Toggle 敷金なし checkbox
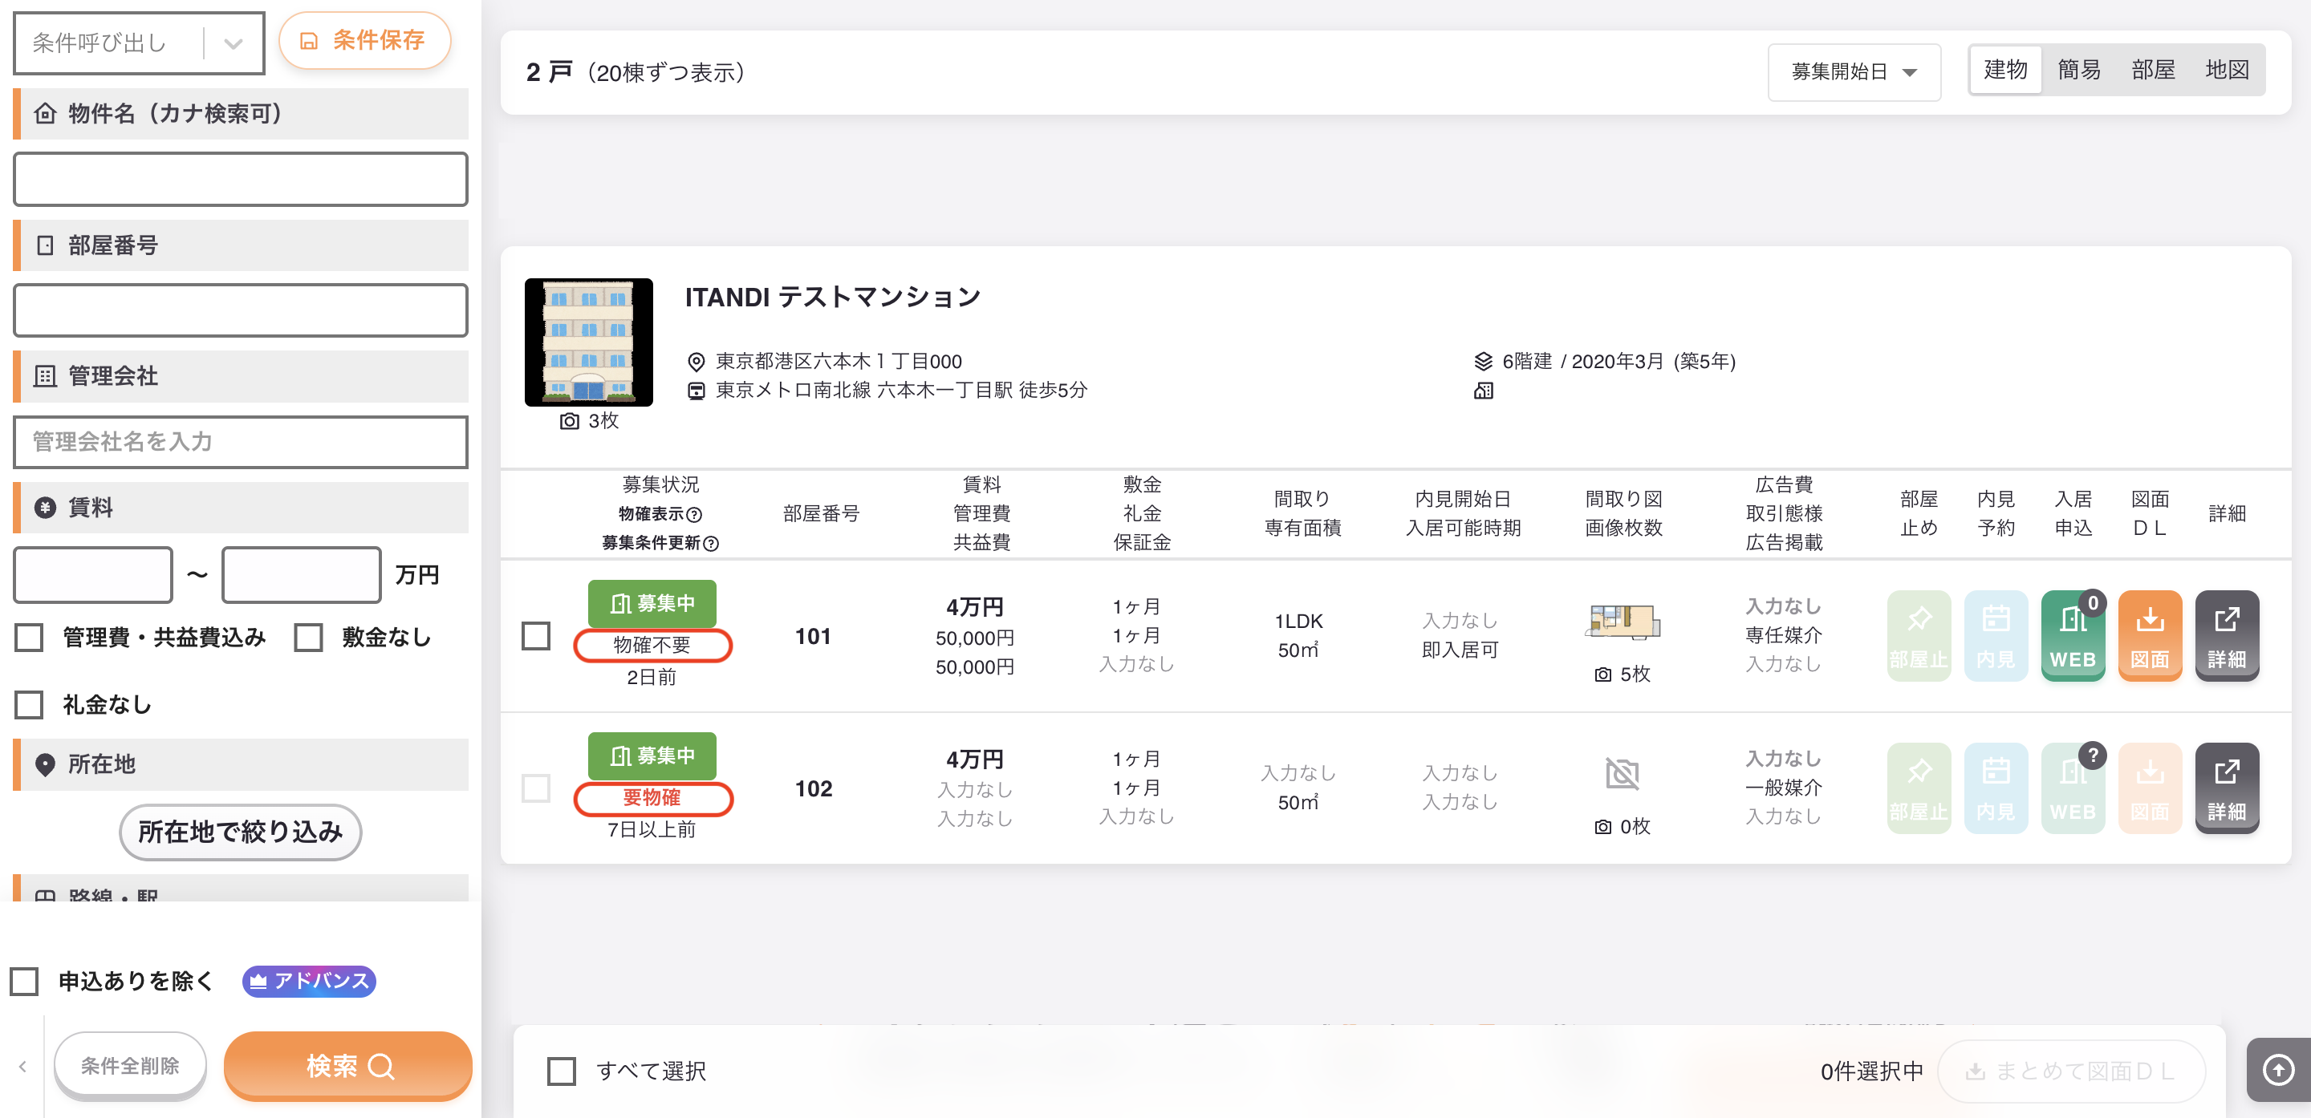The height and width of the screenshot is (1118, 2311). 307,638
